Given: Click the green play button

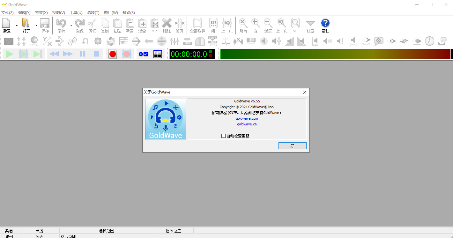Looking at the screenshot, I should 10,54.
